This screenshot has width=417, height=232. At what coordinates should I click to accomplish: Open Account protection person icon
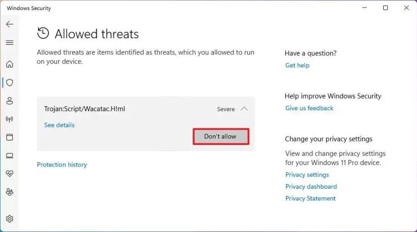(x=10, y=101)
